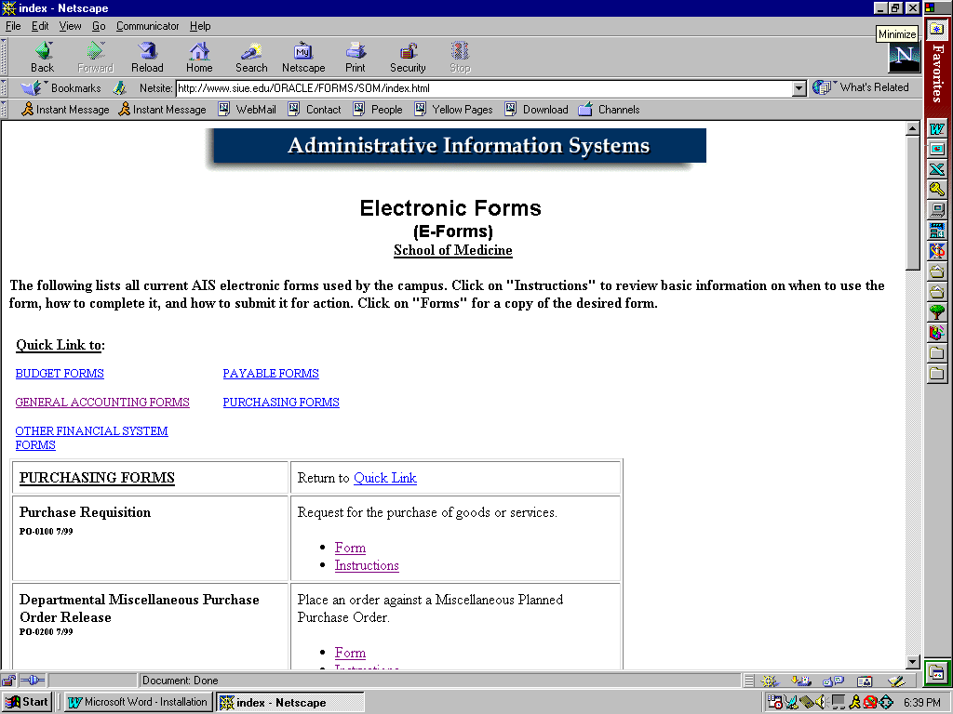Click the Netscape N logo
Viewport: 953px width, 714px height.
pos(904,58)
